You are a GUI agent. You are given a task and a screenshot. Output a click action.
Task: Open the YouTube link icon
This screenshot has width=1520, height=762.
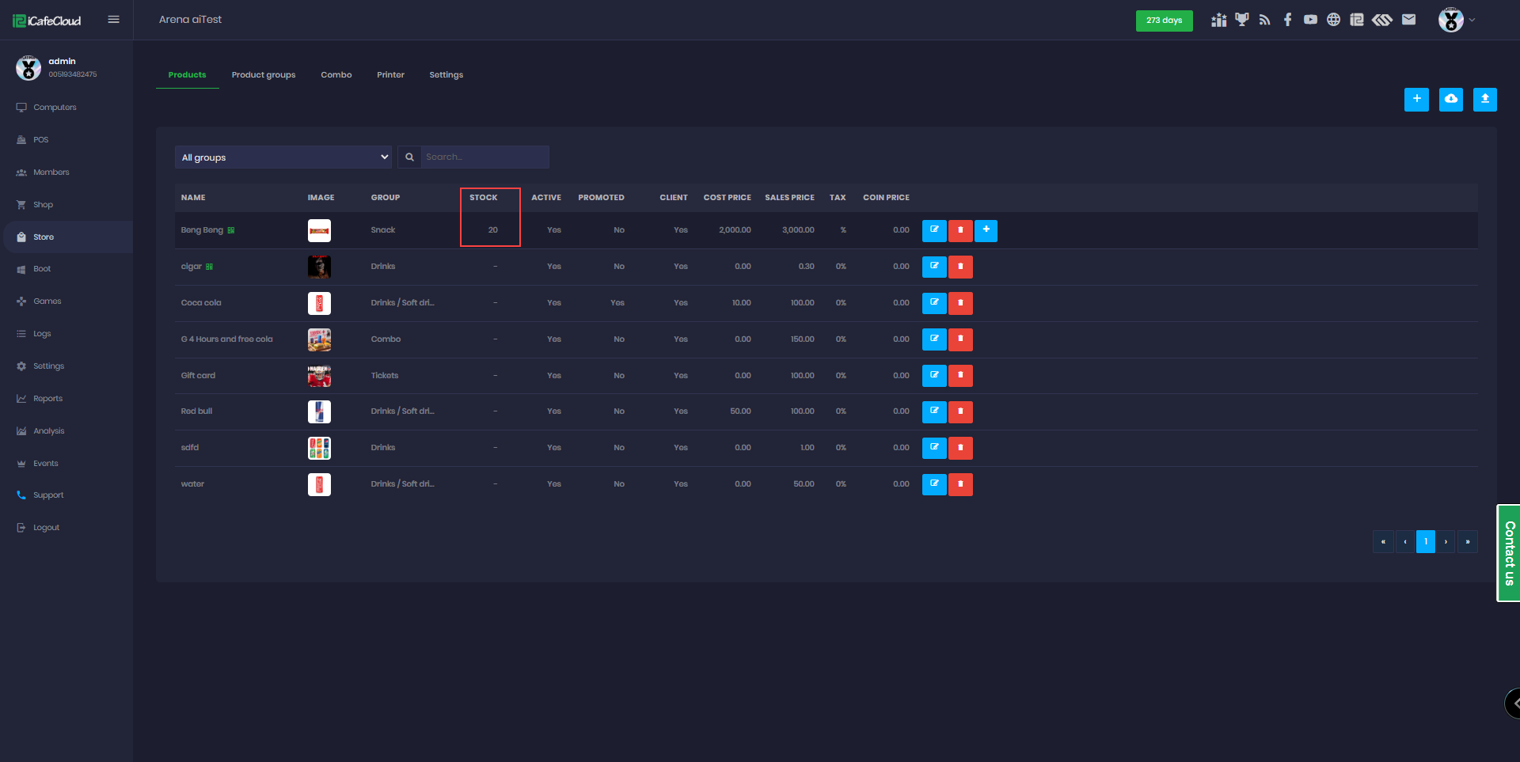tap(1310, 20)
